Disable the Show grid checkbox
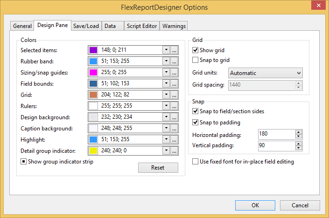329x218 pixels. pyautogui.click(x=196, y=50)
